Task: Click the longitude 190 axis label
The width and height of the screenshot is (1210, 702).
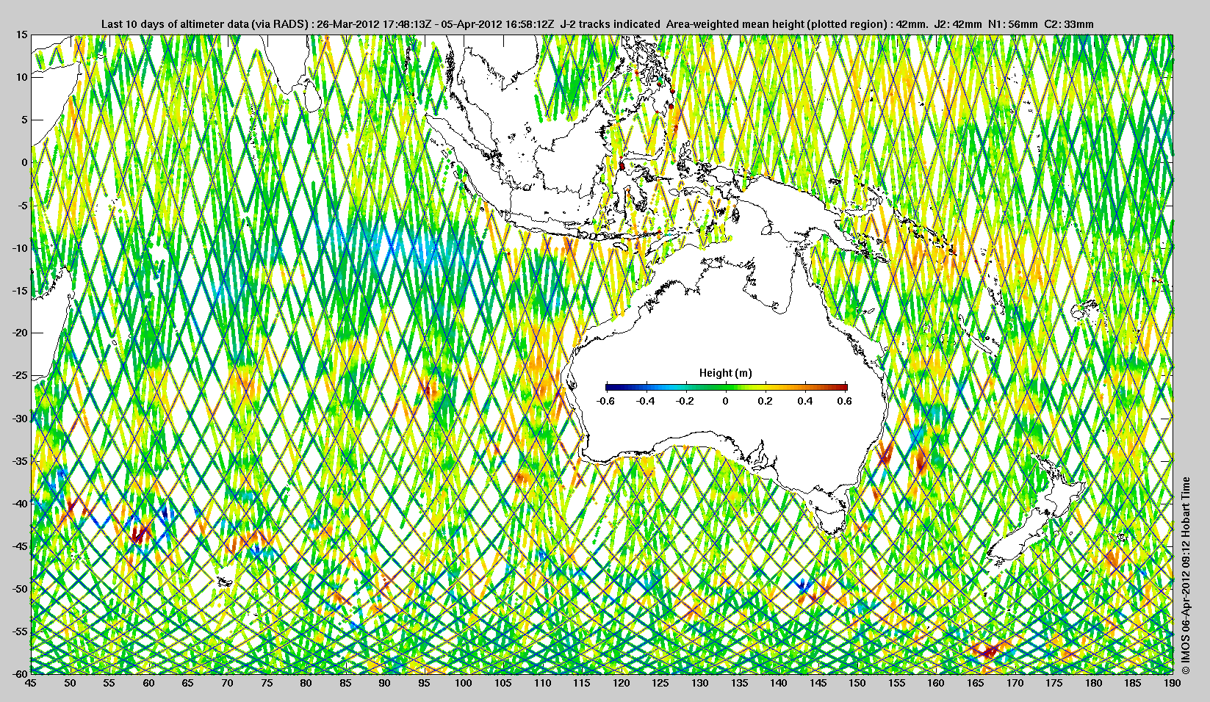Action: tap(1173, 683)
